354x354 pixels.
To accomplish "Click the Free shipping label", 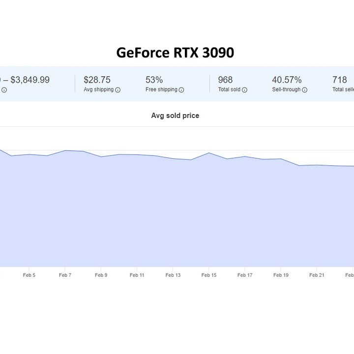I will (x=161, y=89).
